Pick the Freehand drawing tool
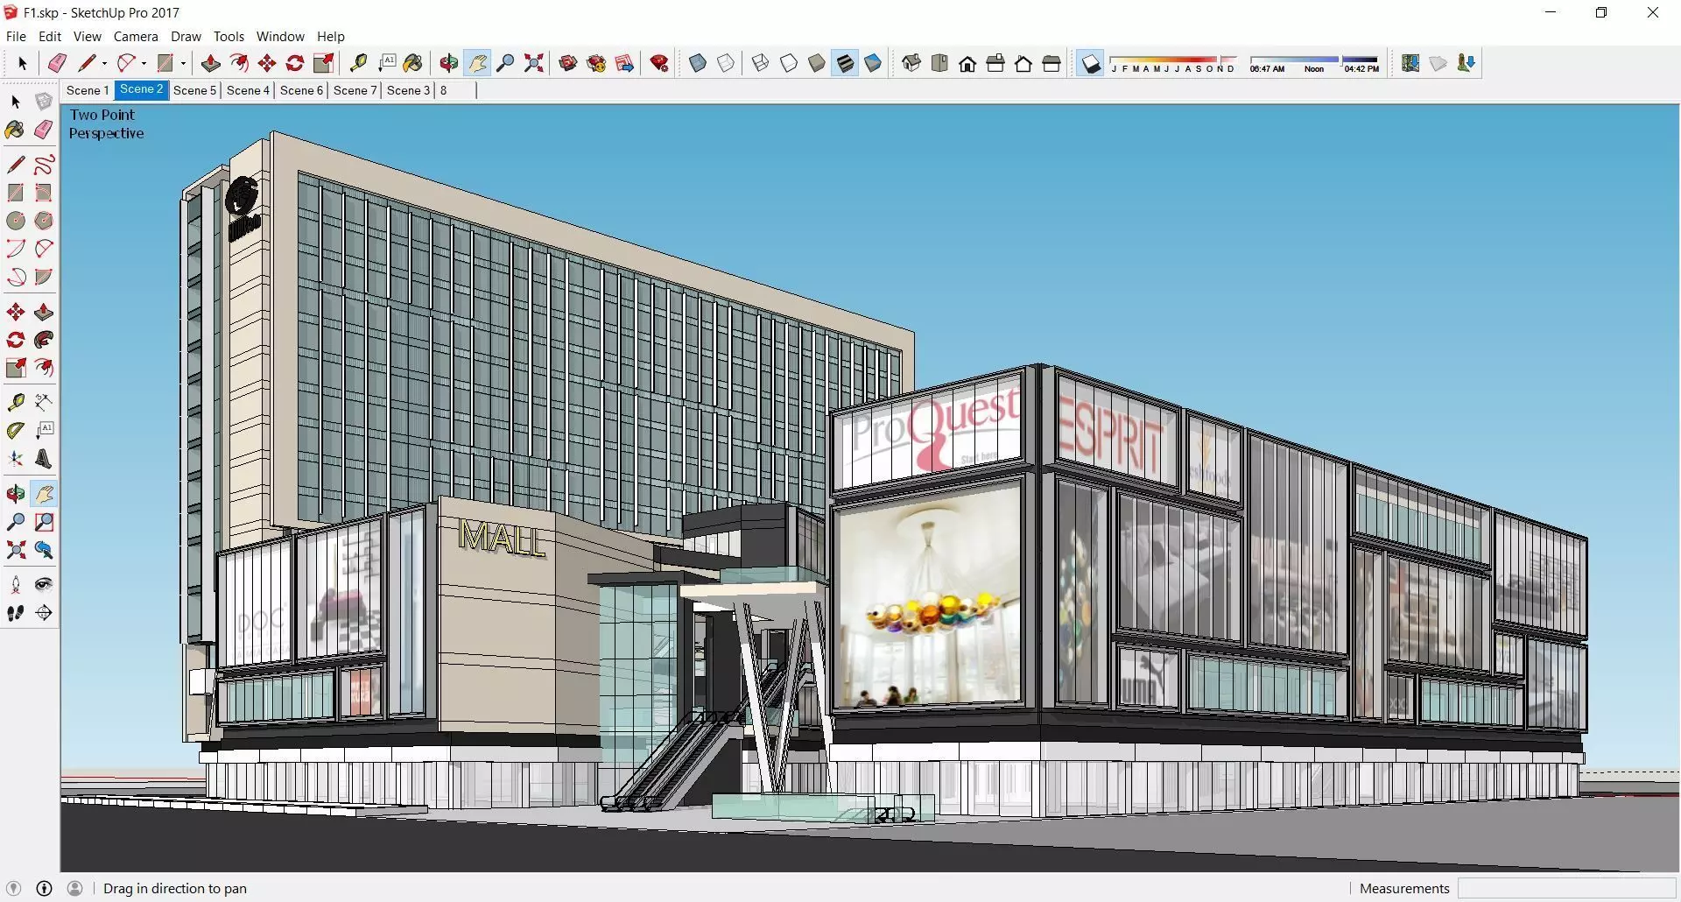The image size is (1681, 902). tap(44, 165)
